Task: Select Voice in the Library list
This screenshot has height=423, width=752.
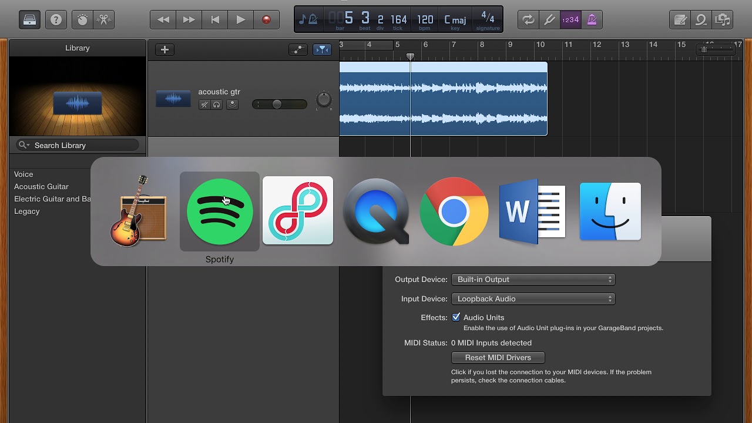Action: point(23,174)
